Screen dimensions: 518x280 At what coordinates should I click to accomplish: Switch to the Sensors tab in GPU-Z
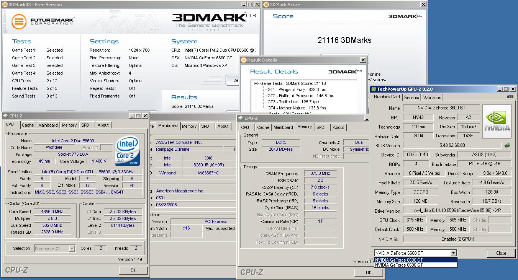tap(411, 98)
